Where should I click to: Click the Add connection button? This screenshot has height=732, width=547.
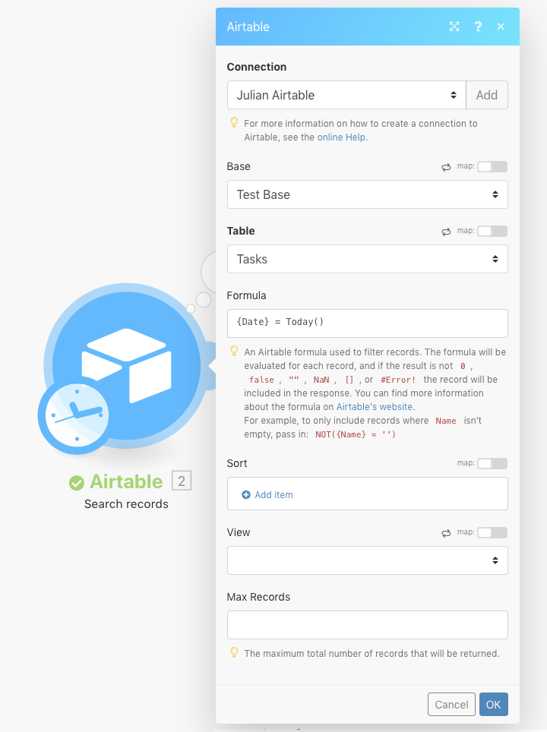487,95
